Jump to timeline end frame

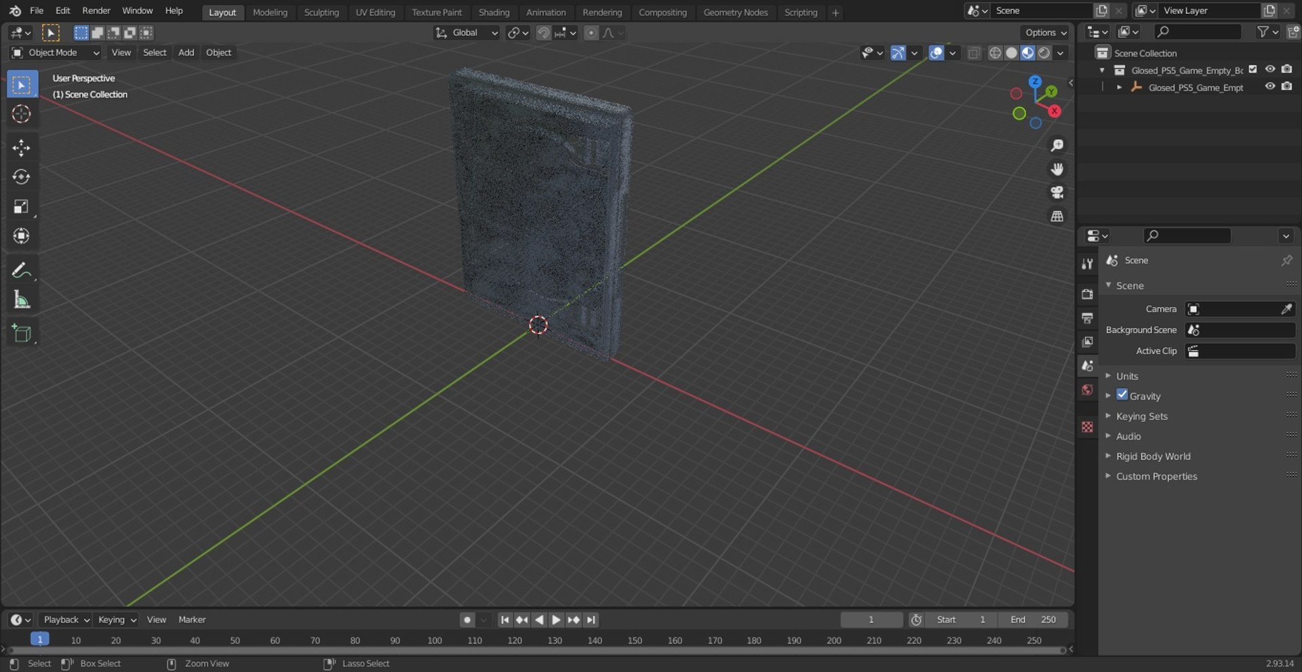591,620
